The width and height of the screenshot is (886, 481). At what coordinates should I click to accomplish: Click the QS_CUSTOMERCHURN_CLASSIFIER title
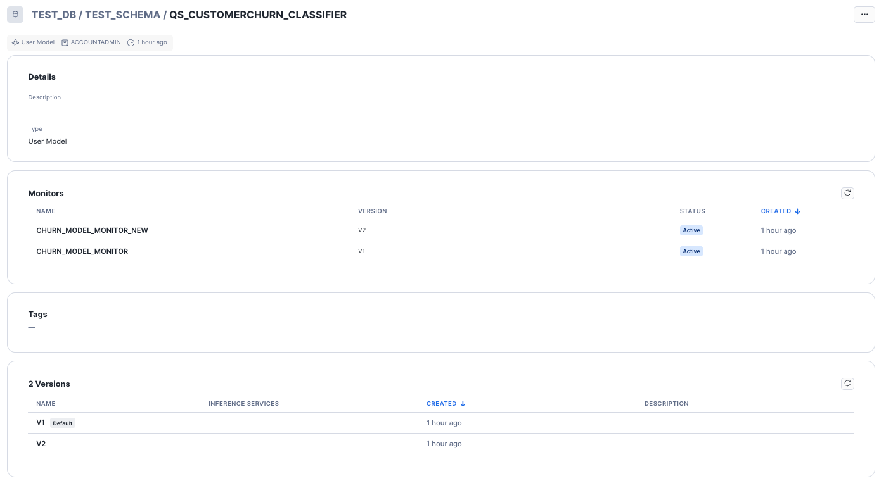point(258,15)
